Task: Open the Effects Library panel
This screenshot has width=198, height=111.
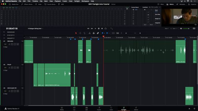Action: (x=27, y=4)
